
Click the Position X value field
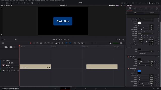[141, 40]
